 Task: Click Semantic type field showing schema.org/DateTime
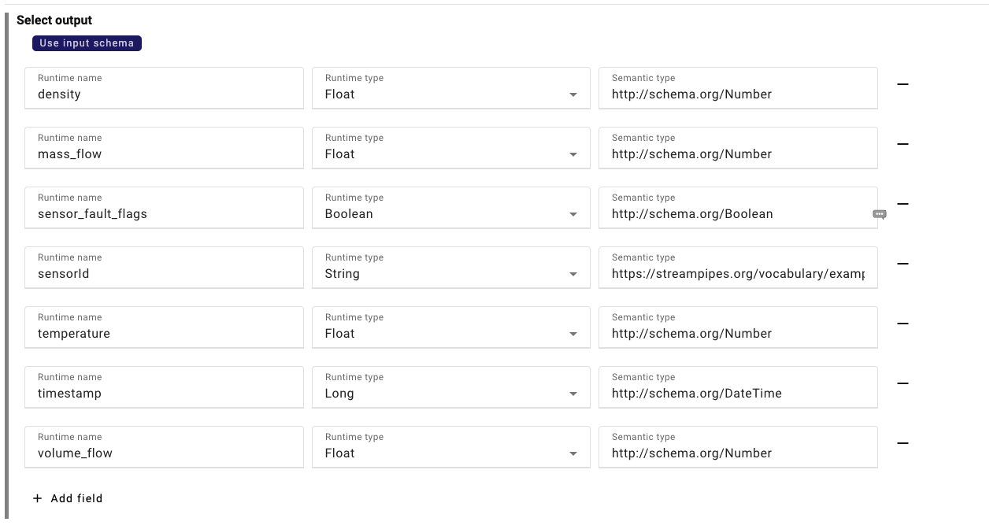[737, 394]
